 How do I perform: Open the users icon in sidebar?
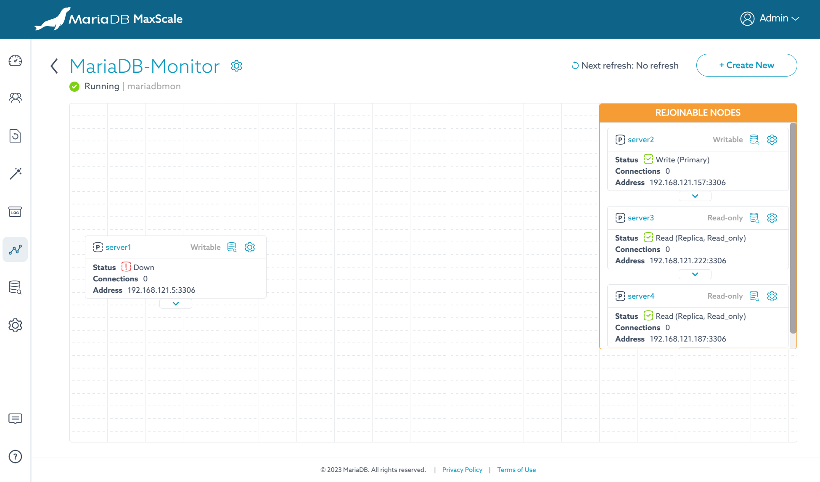tap(15, 98)
